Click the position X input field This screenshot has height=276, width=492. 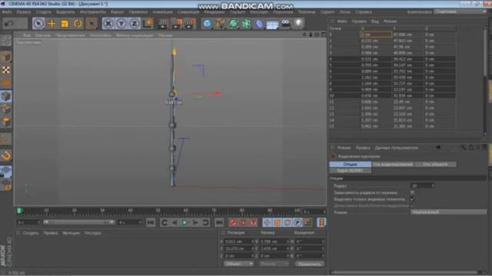click(x=238, y=242)
